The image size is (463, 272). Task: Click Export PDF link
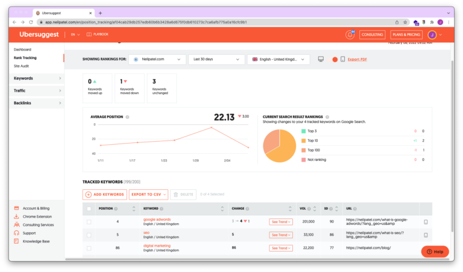(357, 59)
